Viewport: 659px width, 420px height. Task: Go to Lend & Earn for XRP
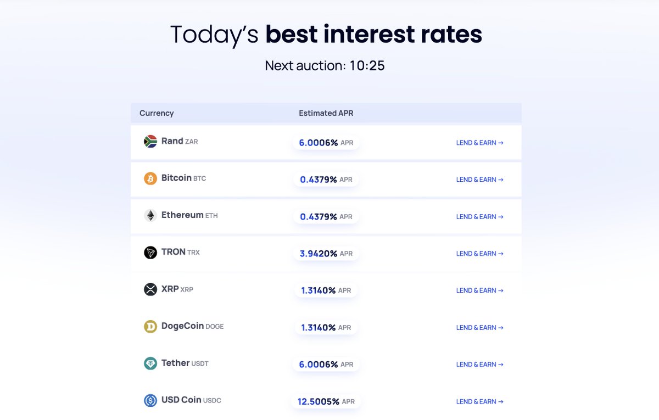480,290
